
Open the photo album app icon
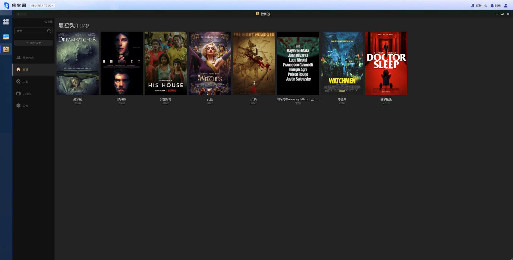point(6,37)
